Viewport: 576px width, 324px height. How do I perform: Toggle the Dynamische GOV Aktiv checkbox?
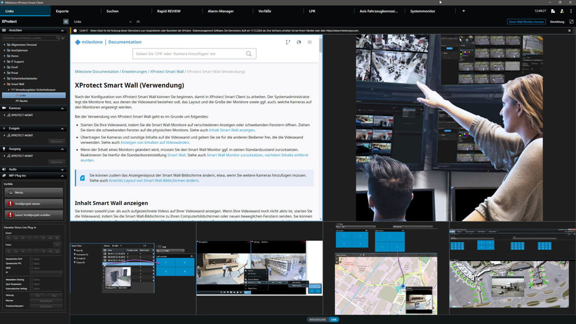pyautogui.click(x=31, y=259)
